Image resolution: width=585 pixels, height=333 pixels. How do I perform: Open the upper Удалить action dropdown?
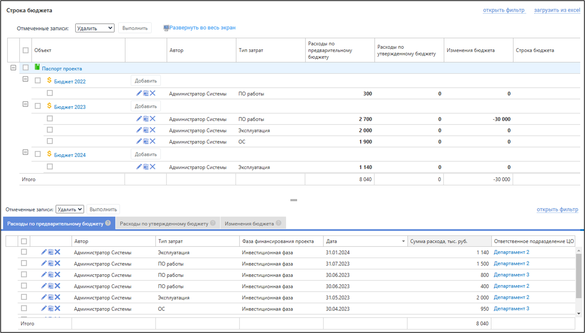click(95, 28)
